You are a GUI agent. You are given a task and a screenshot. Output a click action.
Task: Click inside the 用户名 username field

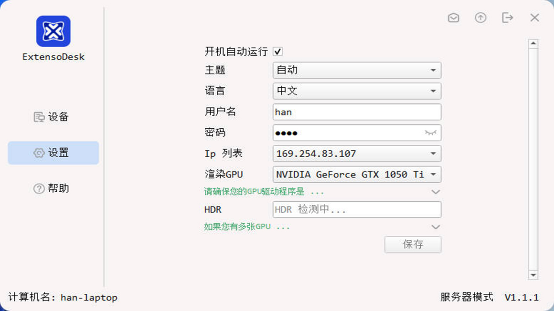click(357, 112)
